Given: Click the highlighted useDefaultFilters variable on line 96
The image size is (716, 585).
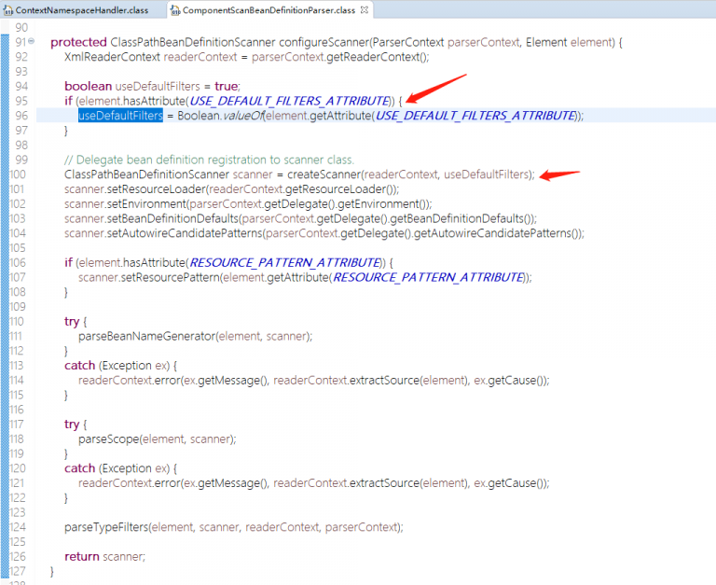Looking at the screenshot, I should (x=120, y=116).
